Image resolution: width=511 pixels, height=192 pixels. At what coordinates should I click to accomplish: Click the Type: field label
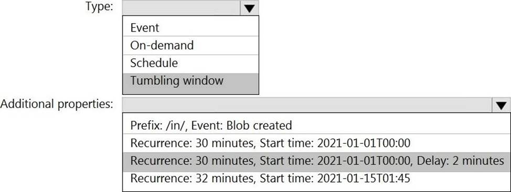pos(99,6)
